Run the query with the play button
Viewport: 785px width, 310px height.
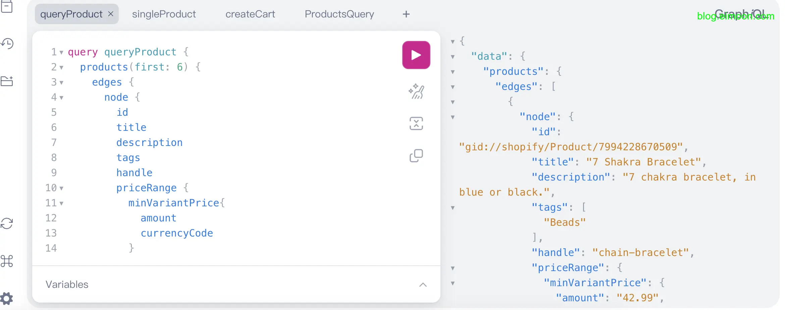click(x=416, y=55)
